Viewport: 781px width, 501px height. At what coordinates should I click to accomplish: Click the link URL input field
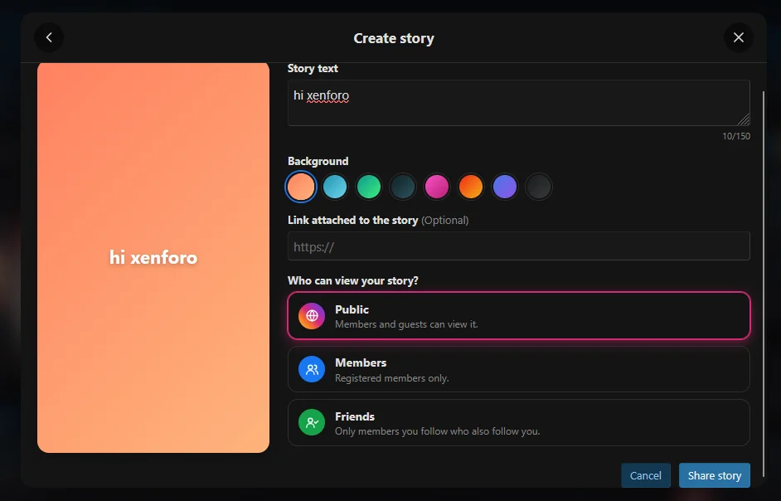518,246
